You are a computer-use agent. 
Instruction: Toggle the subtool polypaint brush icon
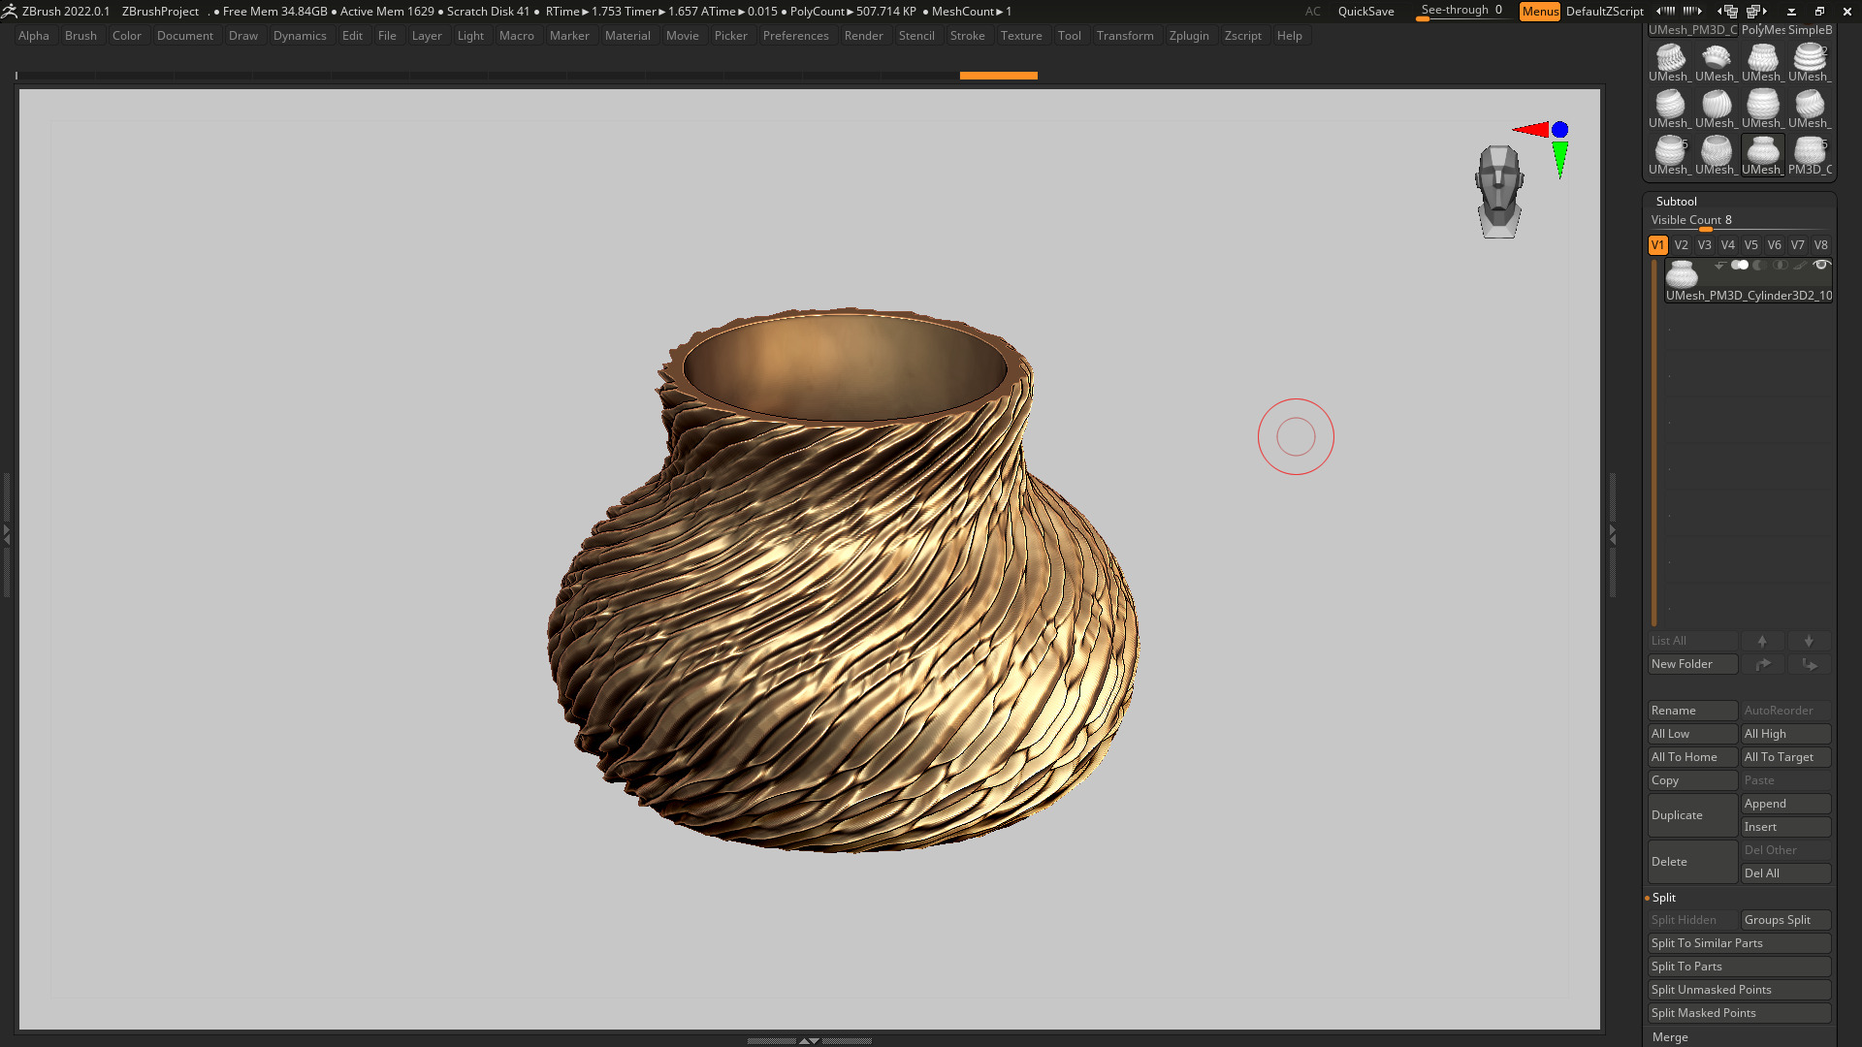tap(1800, 265)
